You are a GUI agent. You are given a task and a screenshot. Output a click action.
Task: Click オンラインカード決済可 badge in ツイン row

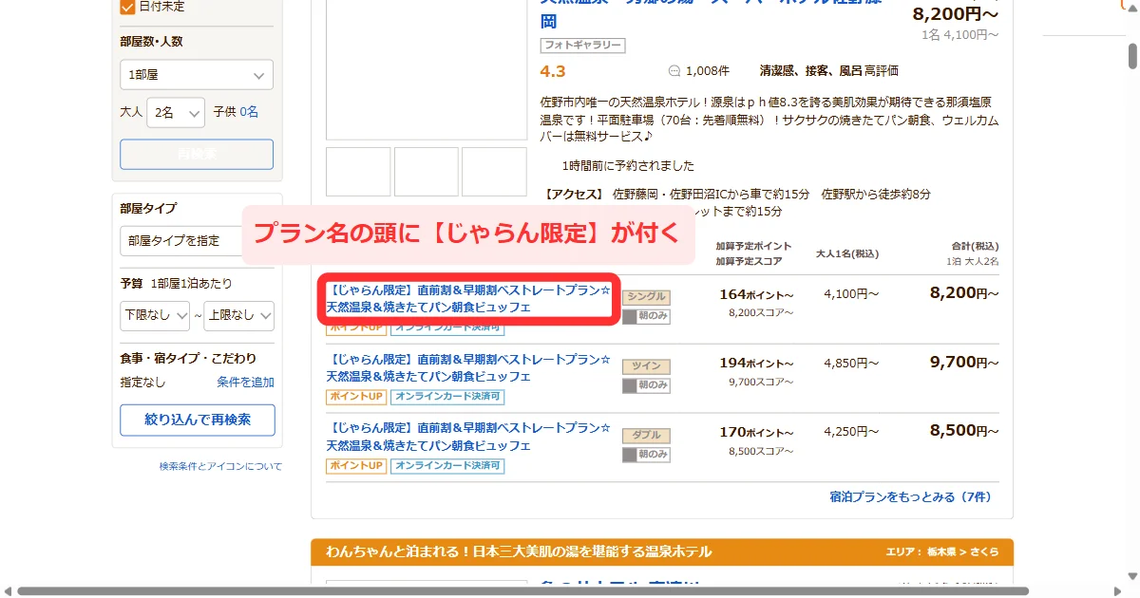pos(447,397)
